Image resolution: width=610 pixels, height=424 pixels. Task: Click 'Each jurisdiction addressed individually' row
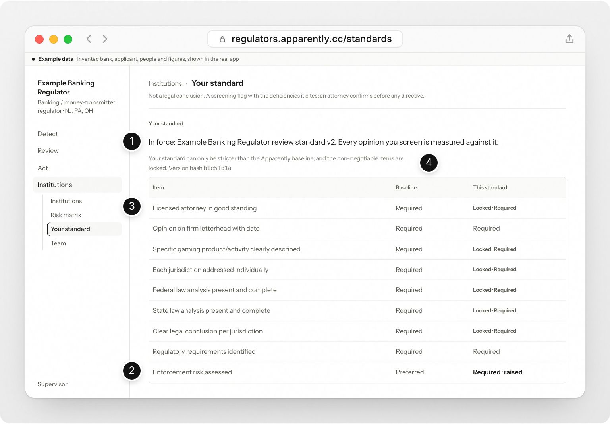pos(357,270)
